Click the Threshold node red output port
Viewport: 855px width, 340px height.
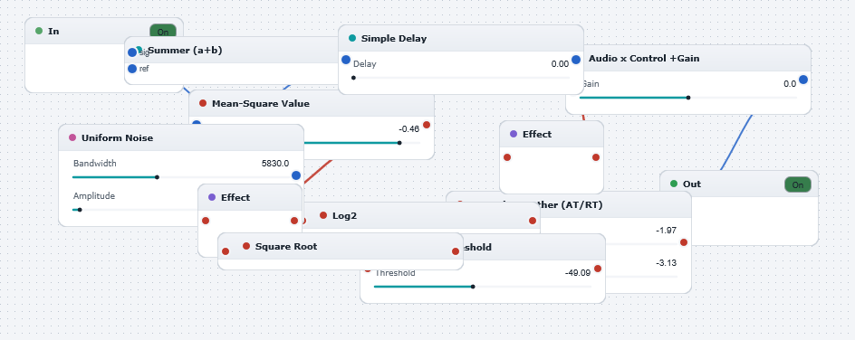(598, 269)
